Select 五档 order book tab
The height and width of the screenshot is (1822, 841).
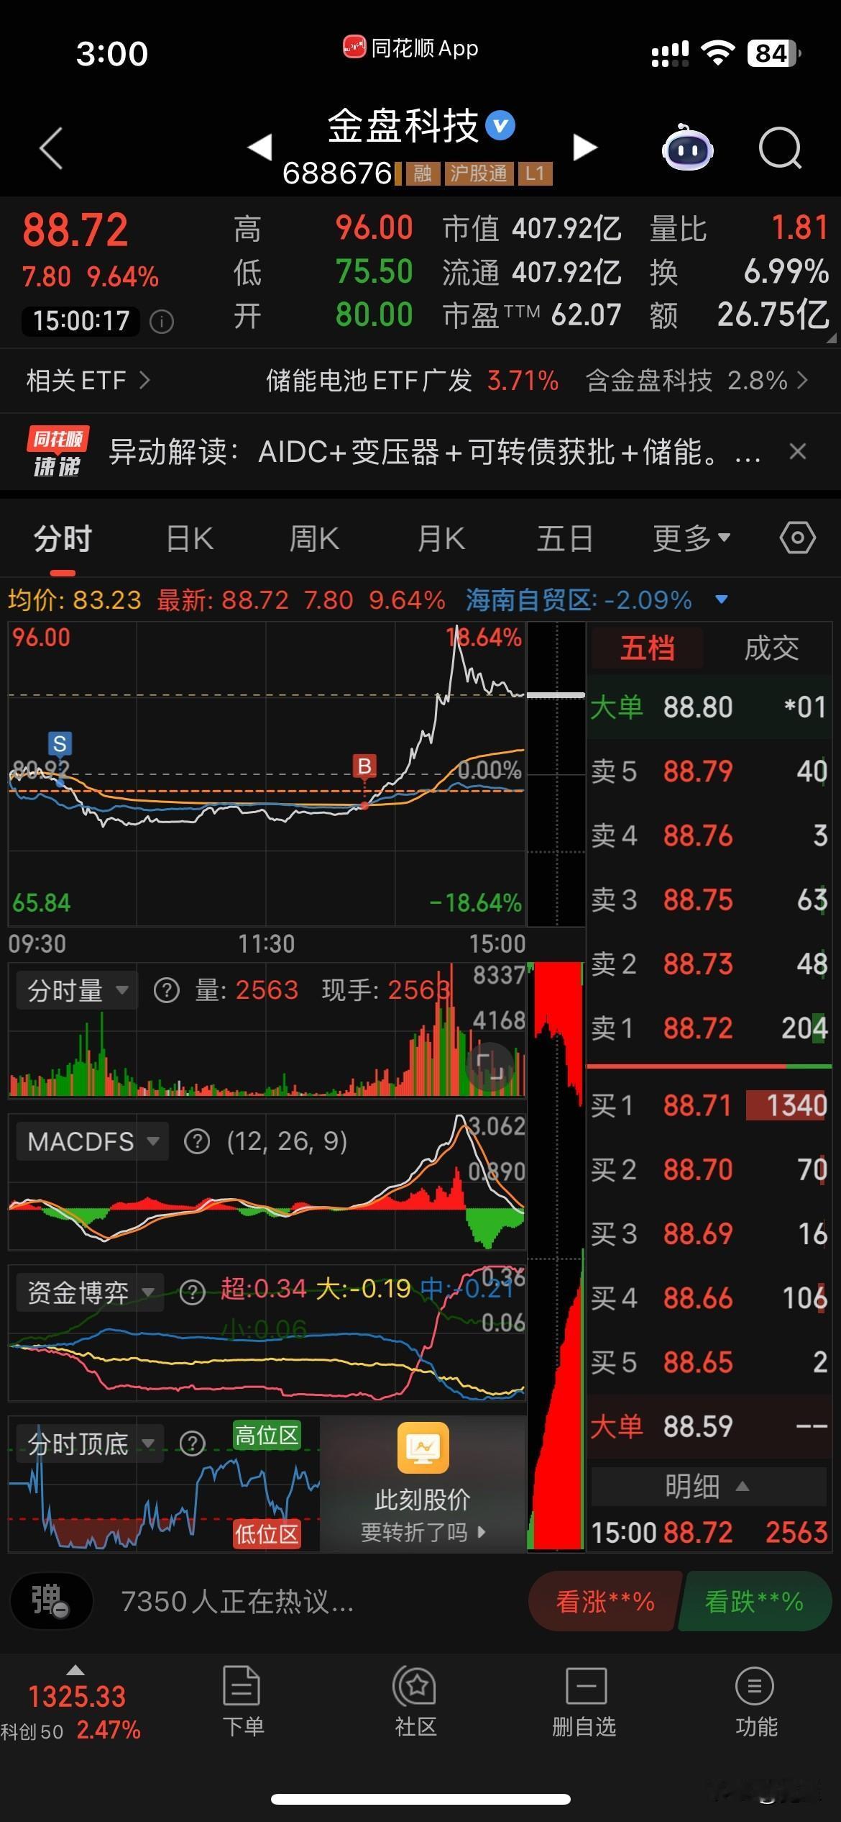click(x=647, y=648)
